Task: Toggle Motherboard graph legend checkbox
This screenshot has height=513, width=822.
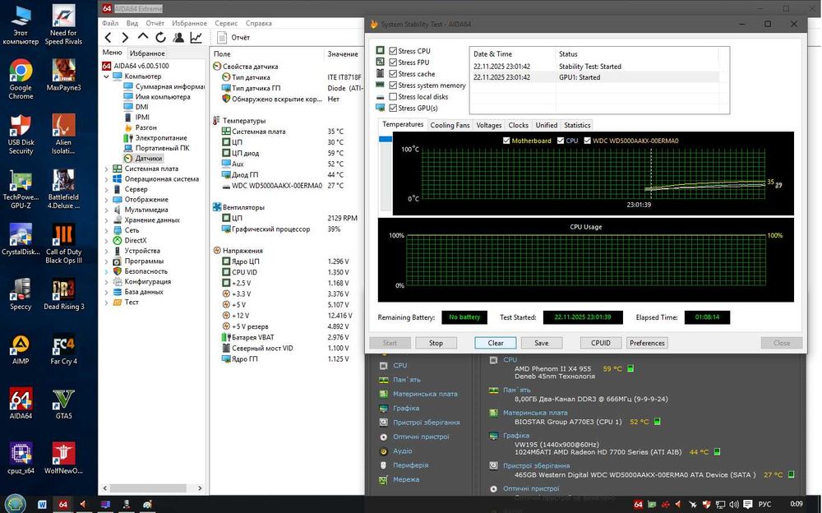Action: (506, 141)
